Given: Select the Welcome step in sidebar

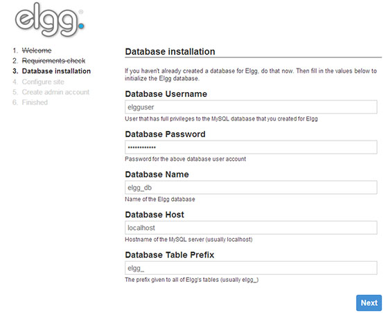Looking at the screenshot, I should (37, 51).
